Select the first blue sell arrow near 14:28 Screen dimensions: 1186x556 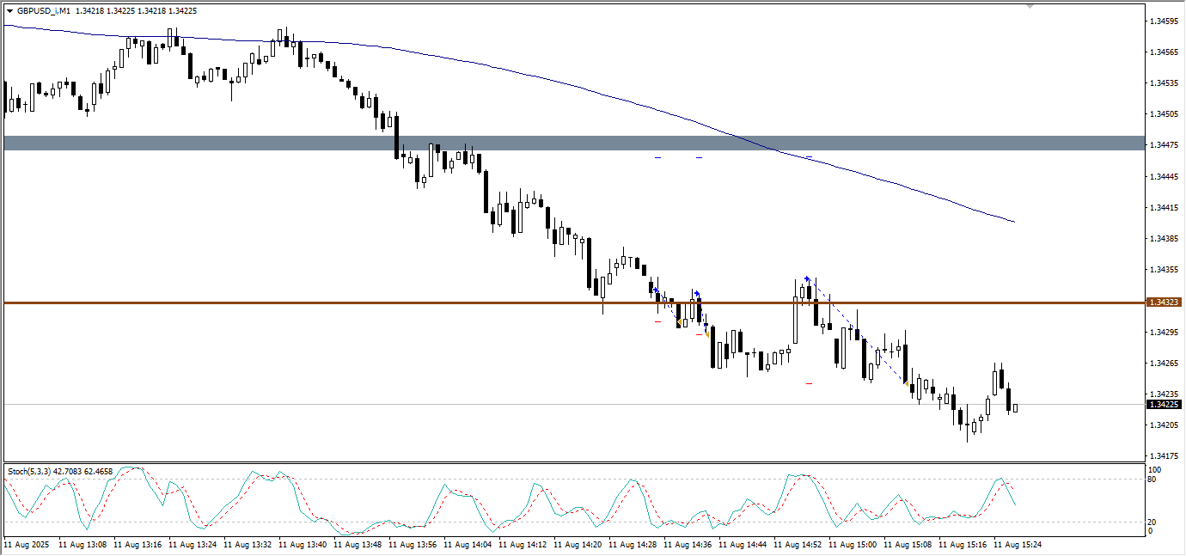point(656,290)
